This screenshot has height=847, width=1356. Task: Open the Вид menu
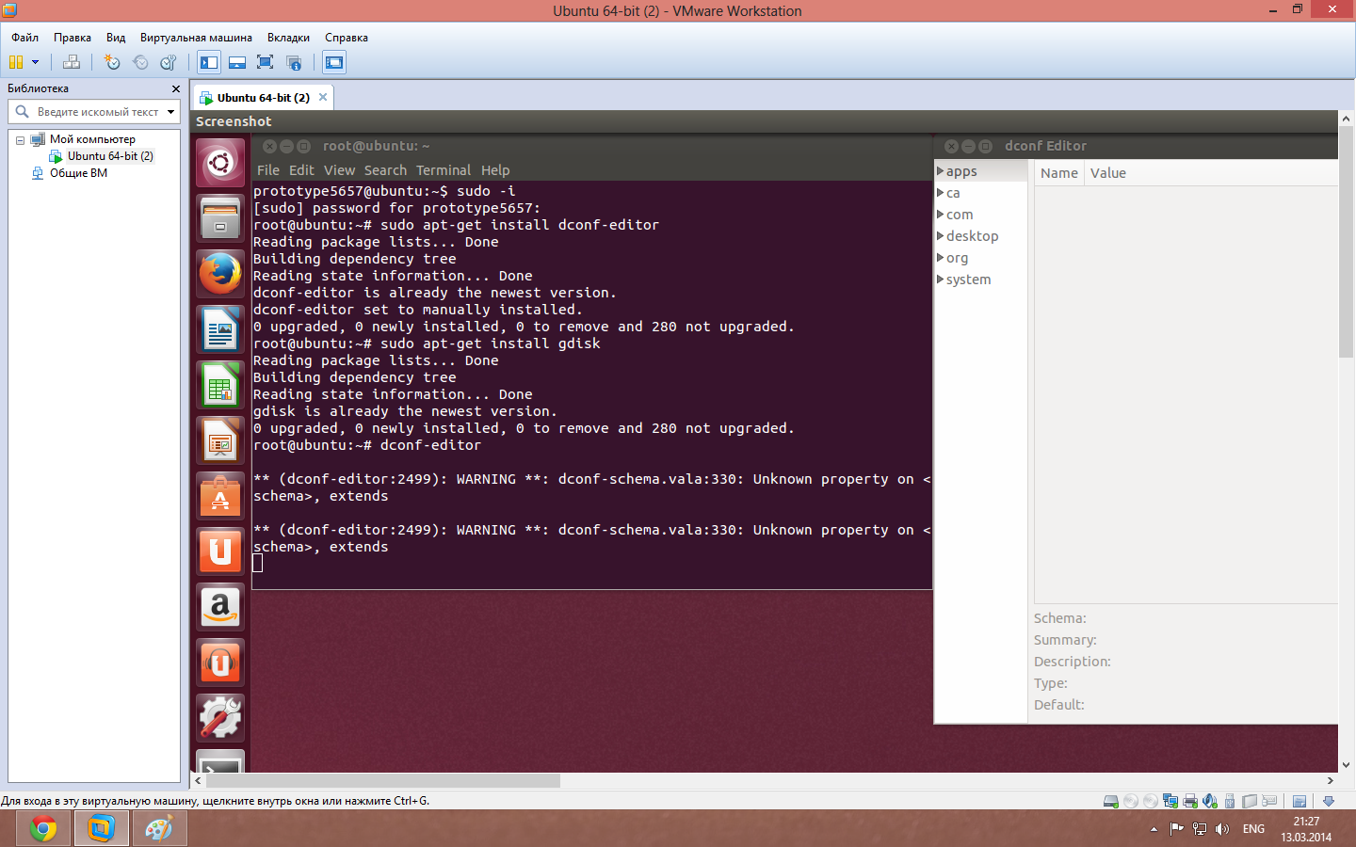116,38
